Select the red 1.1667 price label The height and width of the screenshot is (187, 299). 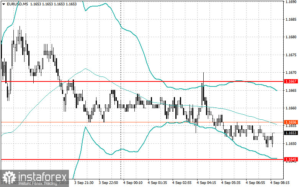pos(291,81)
